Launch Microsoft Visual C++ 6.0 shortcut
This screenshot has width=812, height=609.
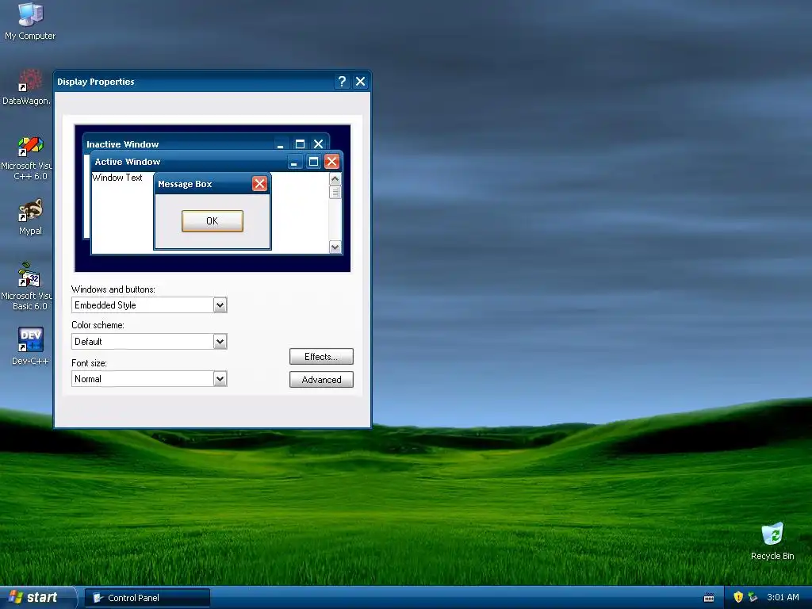coord(27,158)
